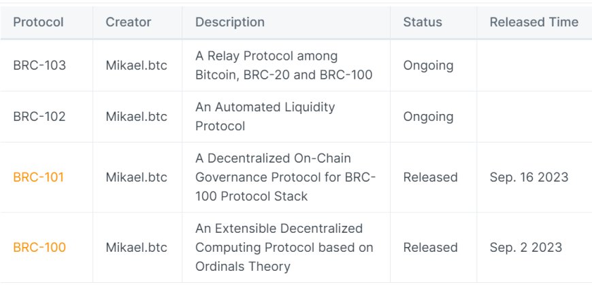Click Mikael.btc in the BRC-103 row

pyautogui.click(x=136, y=66)
